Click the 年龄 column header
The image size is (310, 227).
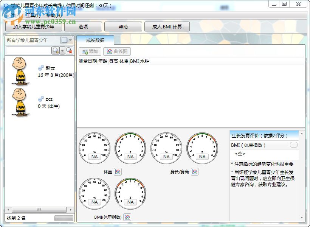click(x=103, y=61)
